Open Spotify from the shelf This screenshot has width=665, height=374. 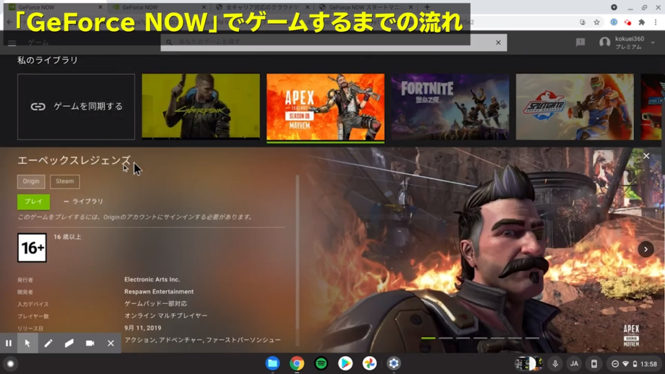[x=321, y=364]
